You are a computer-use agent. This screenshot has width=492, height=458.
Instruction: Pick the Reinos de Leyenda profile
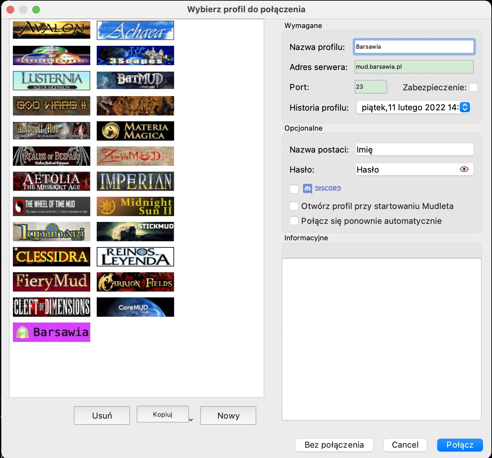[x=135, y=256]
